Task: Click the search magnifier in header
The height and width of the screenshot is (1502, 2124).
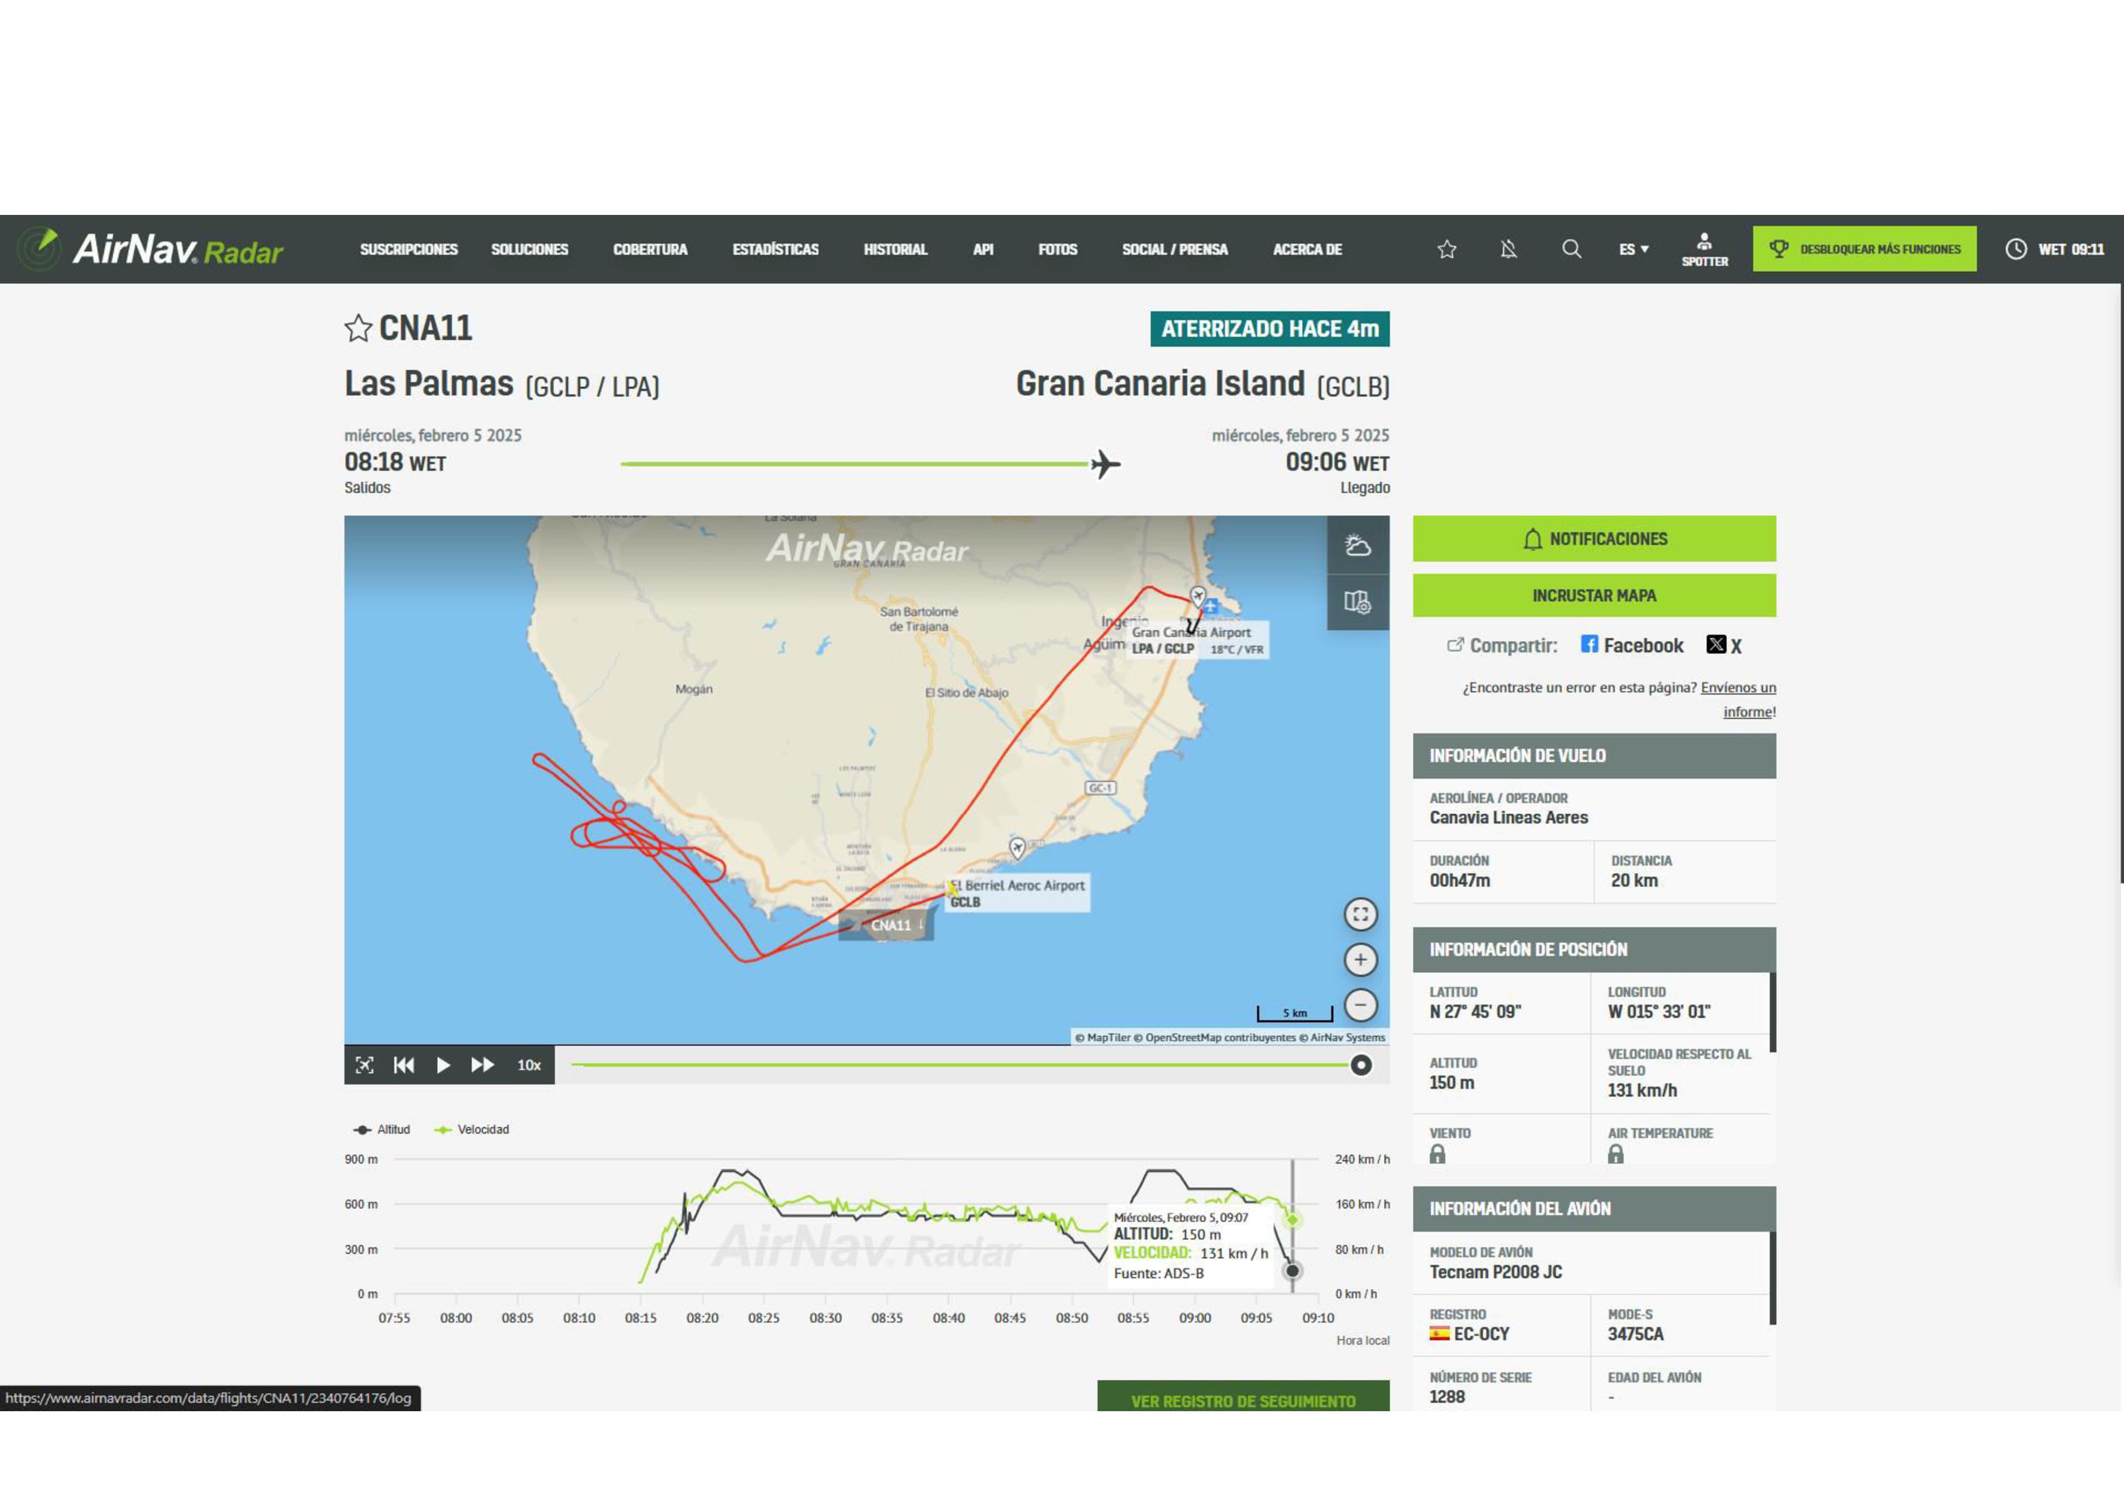Action: pyautogui.click(x=1571, y=249)
